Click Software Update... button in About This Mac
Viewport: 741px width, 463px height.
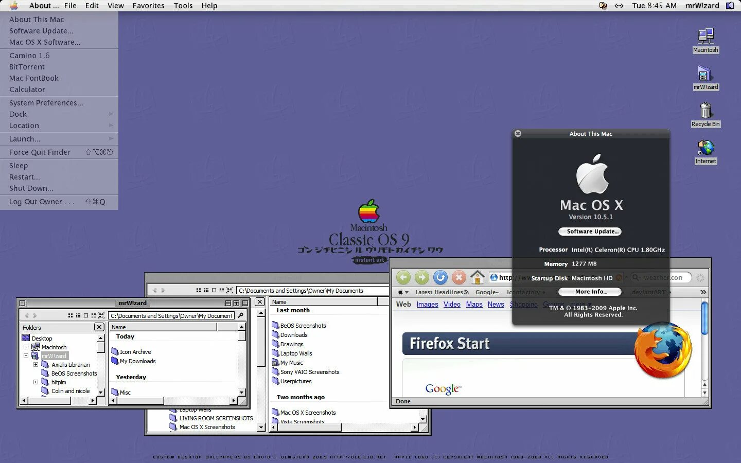590,232
